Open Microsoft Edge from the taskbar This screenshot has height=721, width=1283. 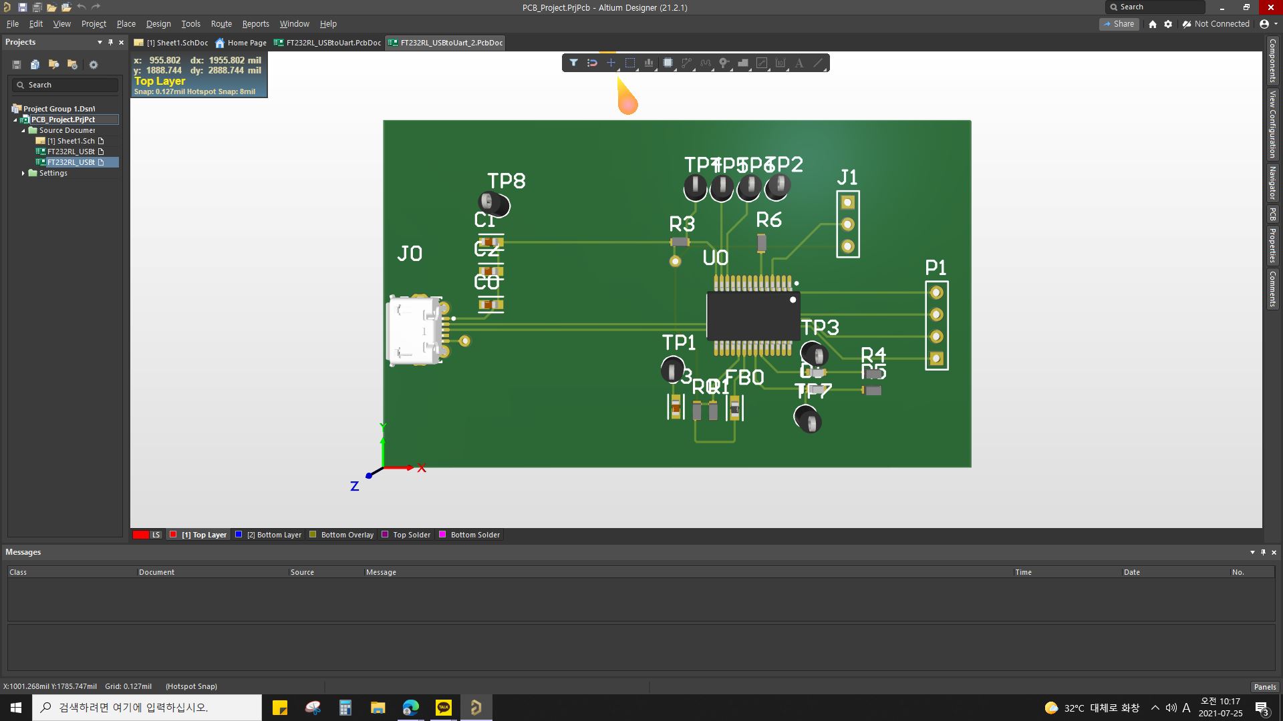point(411,708)
